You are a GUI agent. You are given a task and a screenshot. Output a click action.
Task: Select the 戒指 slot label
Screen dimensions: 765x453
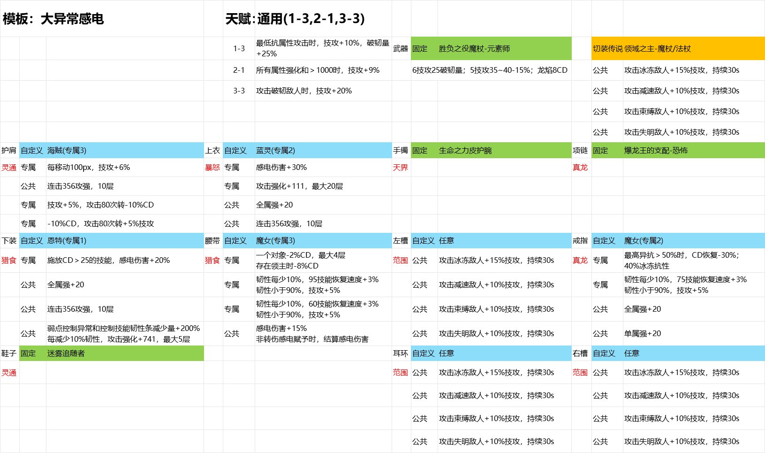click(x=581, y=240)
